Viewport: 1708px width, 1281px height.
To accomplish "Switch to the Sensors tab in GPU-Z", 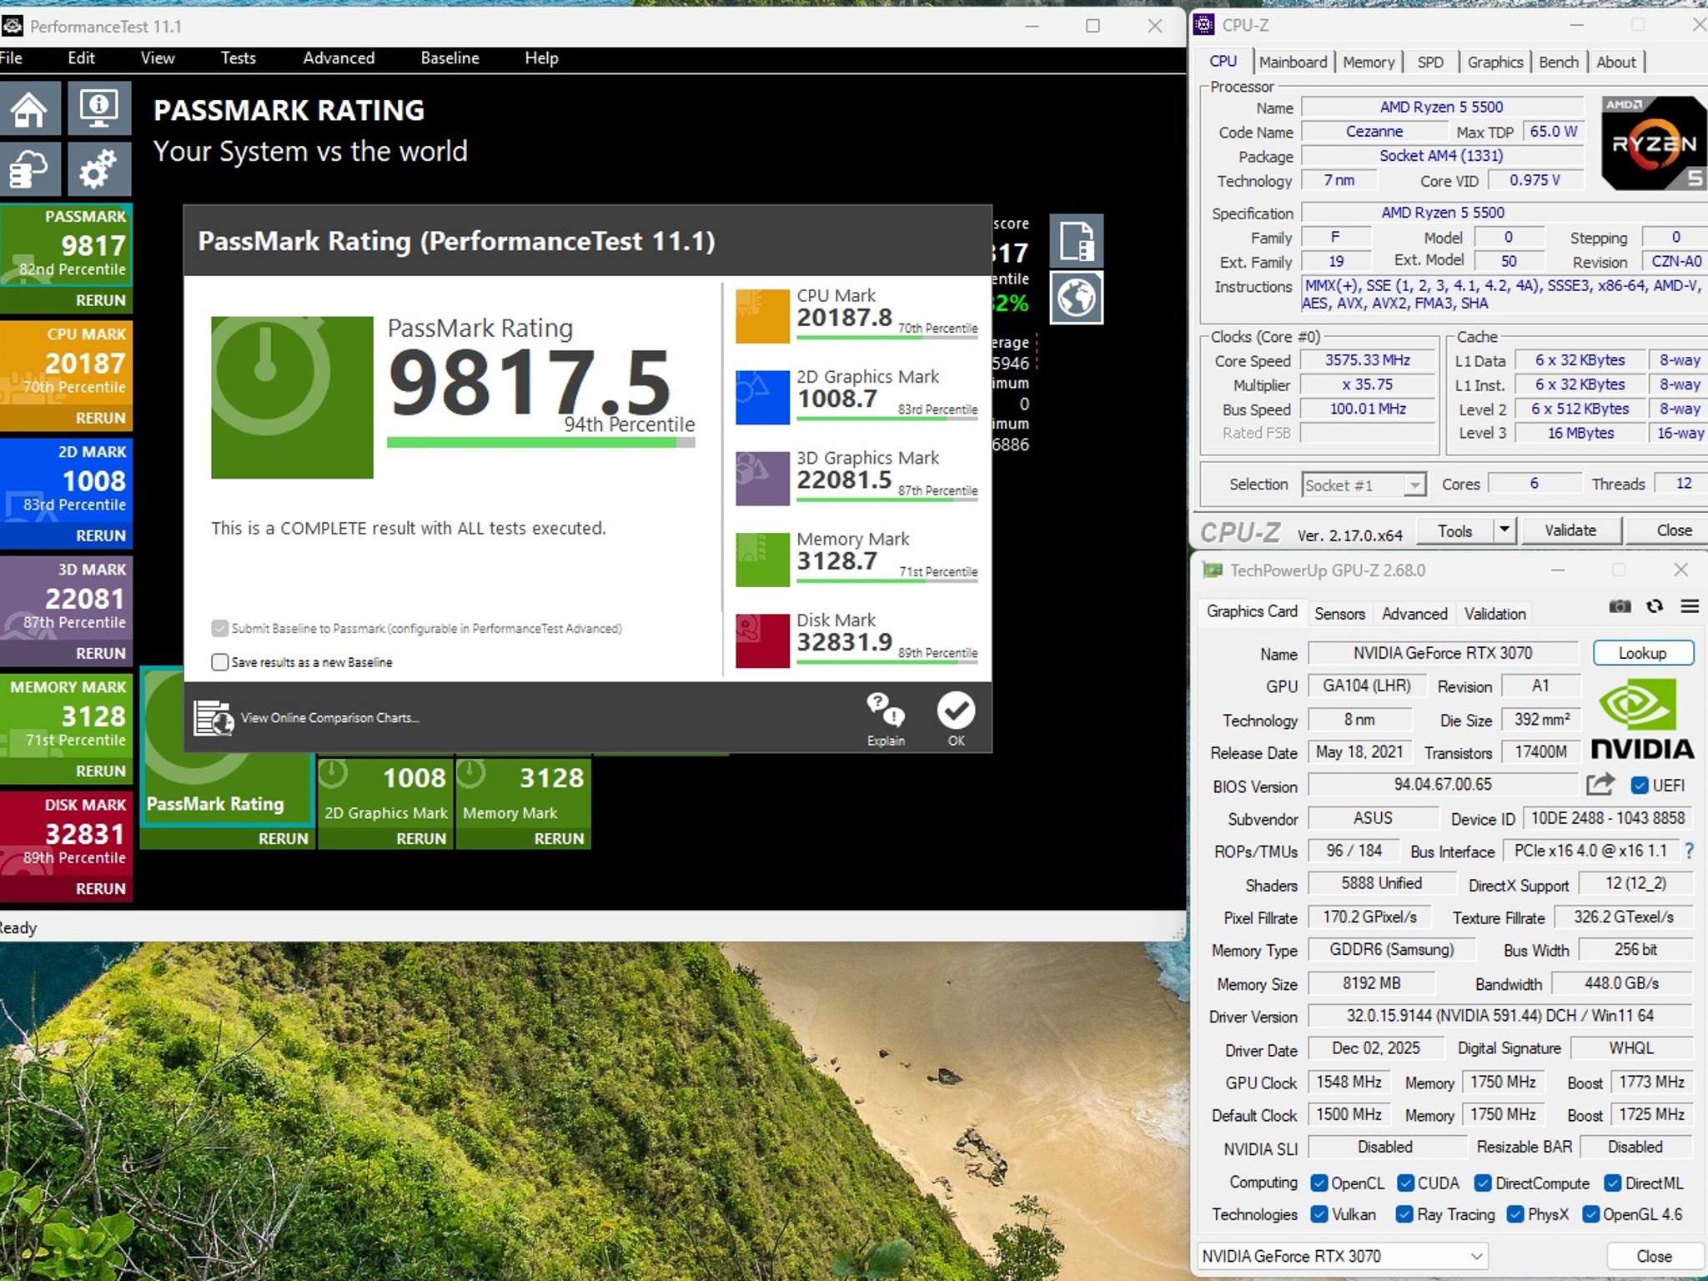I will (1339, 614).
